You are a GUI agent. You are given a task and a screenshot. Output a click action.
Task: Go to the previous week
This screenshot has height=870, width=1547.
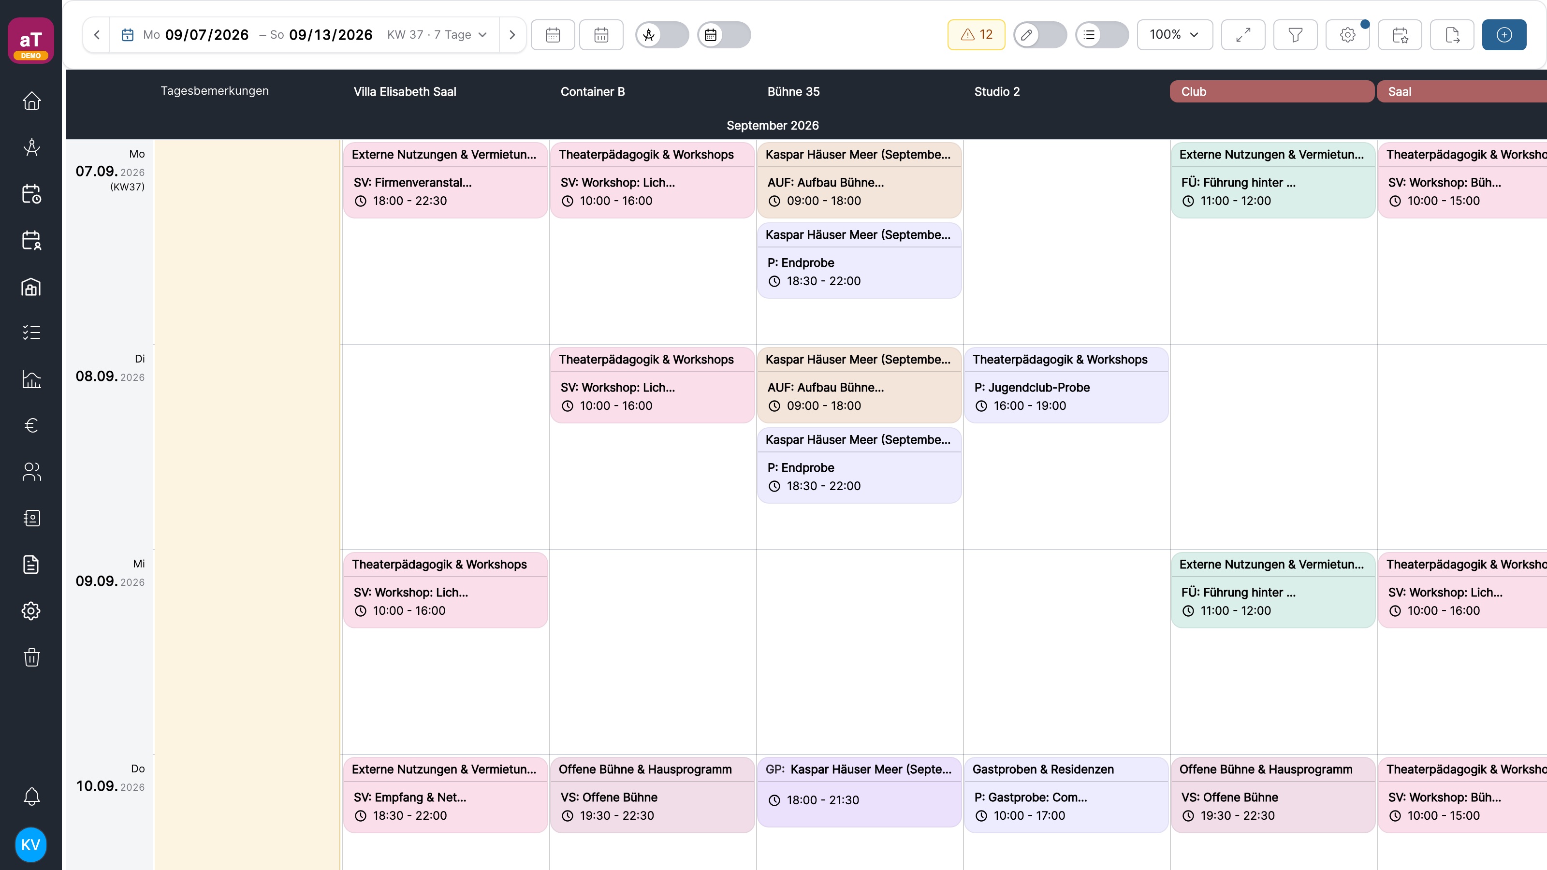coord(97,35)
